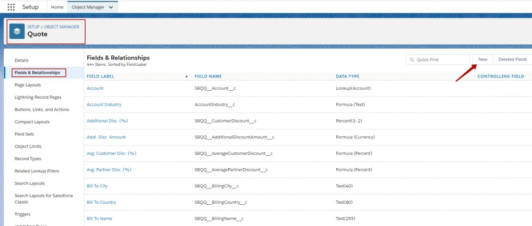Screen dimensions: 532x226
Task: Click the Formula (Text) data type cell
Action: pyautogui.click(x=351, y=105)
